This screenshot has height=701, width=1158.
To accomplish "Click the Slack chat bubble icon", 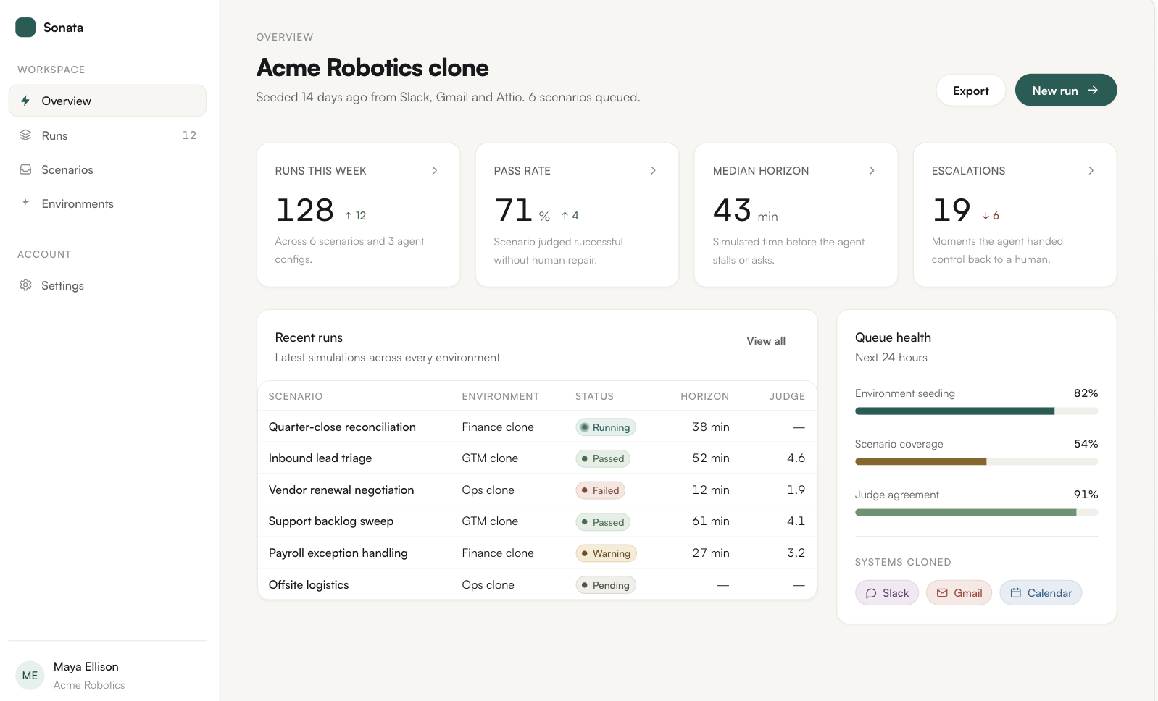I will pos(871,593).
